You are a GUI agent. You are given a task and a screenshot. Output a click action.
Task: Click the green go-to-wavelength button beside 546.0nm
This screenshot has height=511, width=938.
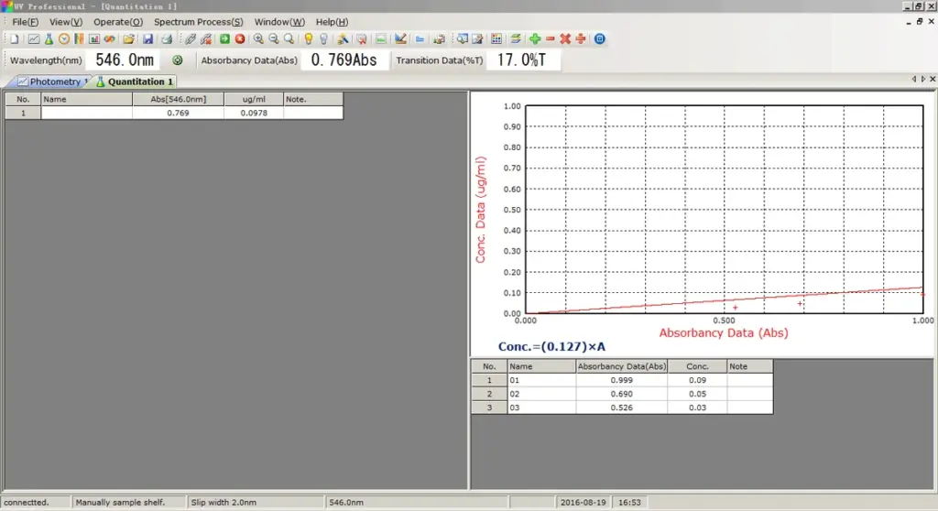coord(177,60)
